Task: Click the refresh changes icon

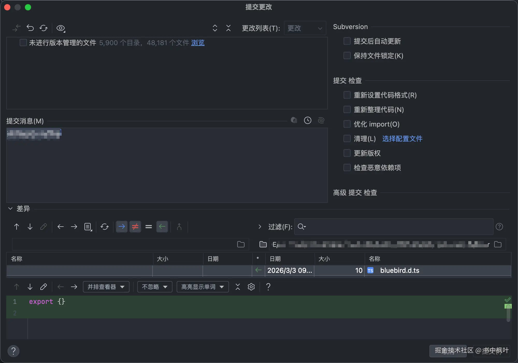Action: (x=44, y=28)
